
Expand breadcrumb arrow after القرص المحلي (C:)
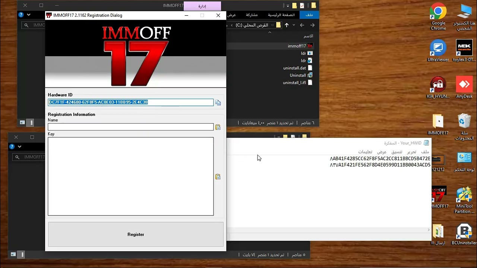click(x=232, y=25)
